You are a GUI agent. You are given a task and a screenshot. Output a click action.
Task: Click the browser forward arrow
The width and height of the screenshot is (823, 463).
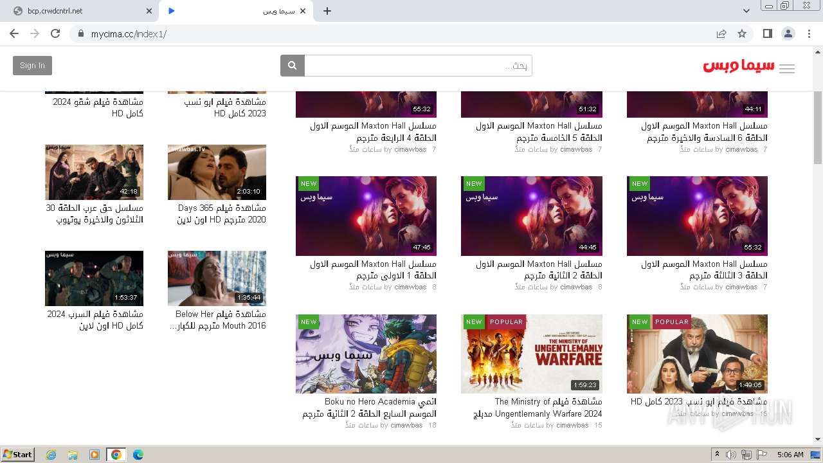pos(35,33)
